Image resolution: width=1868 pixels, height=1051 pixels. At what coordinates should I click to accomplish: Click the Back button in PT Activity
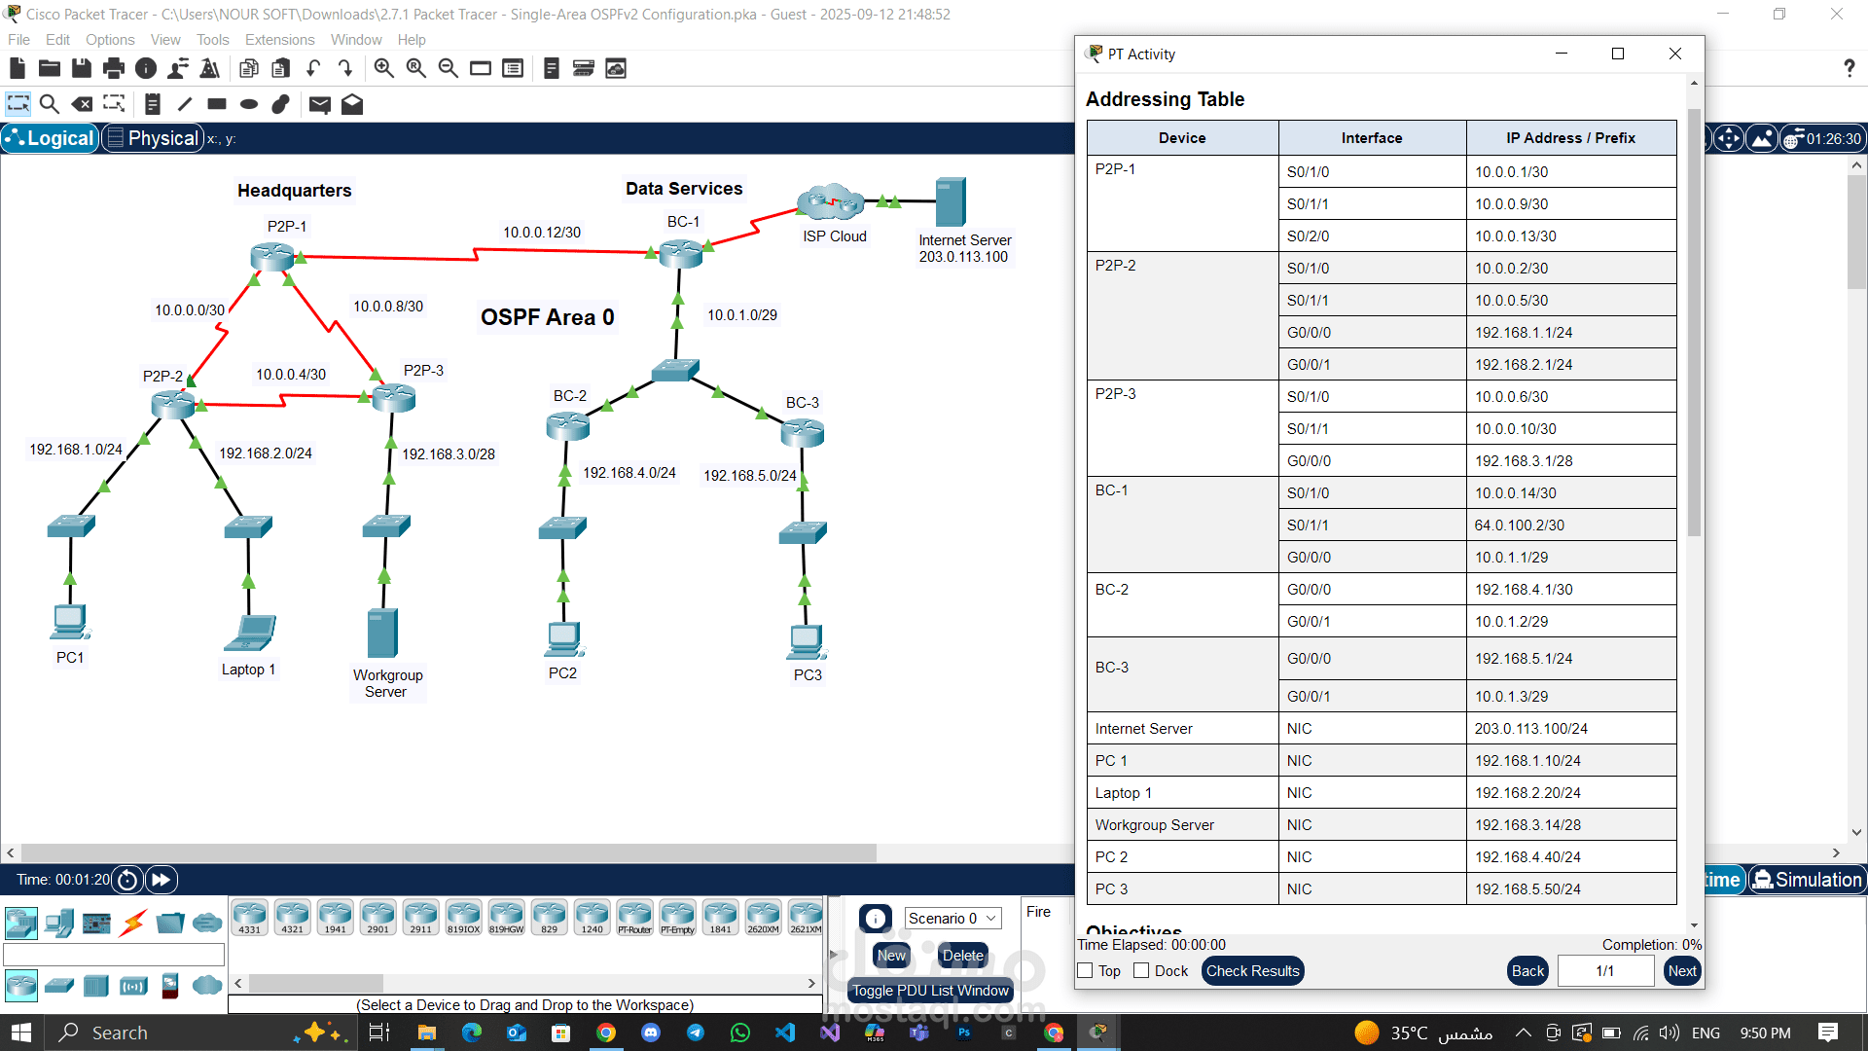1527,971
